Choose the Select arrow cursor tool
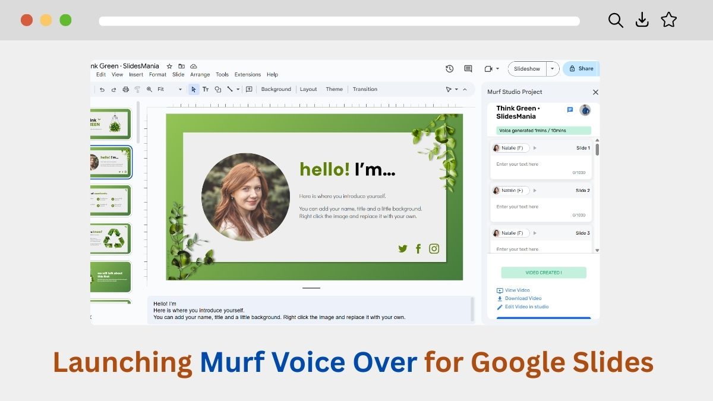This screenshot has width=713, height=401. [194, 90]
